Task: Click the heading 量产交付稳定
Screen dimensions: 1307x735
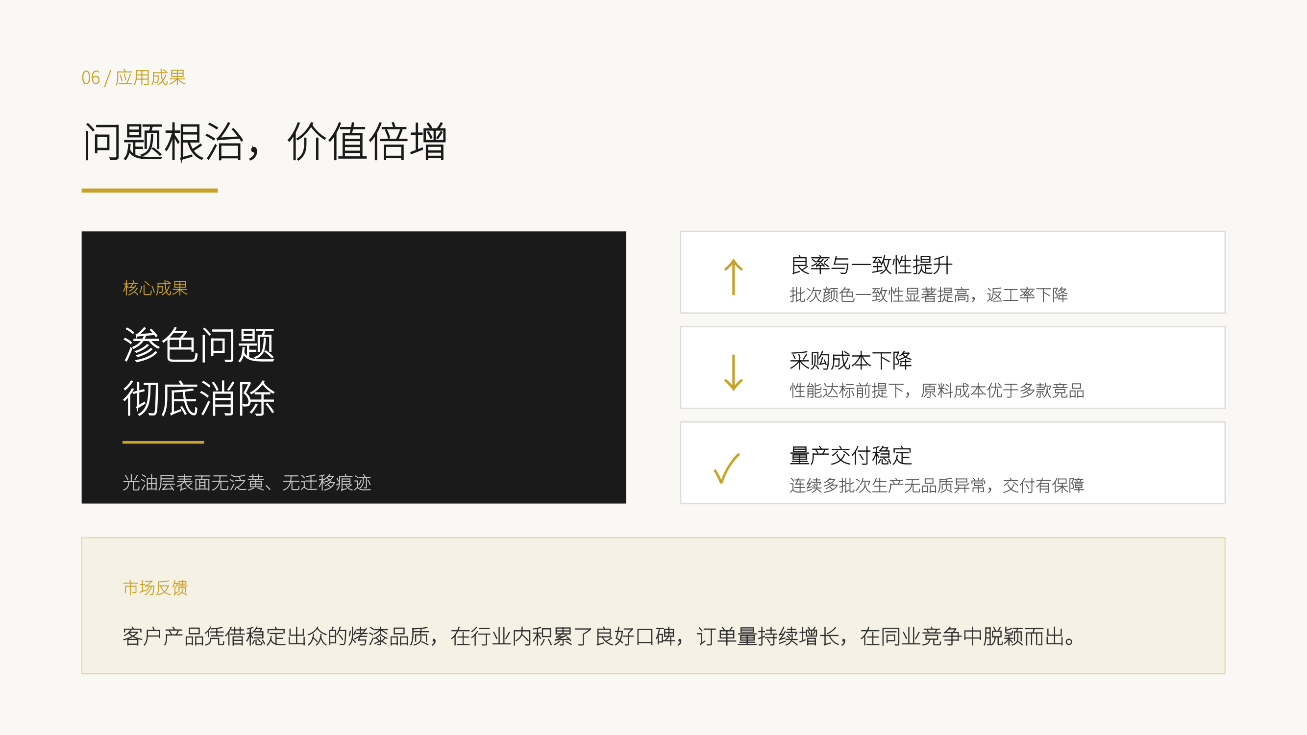Action: 851,456
